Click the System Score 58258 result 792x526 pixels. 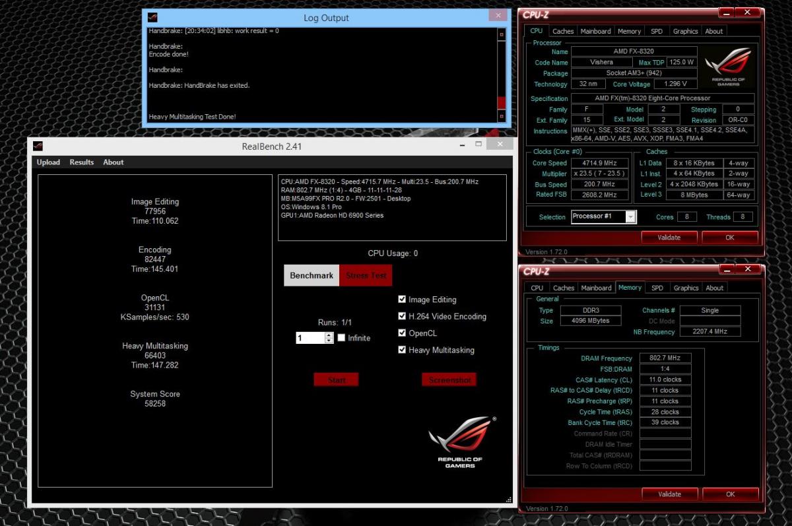[x=155, y=403]
